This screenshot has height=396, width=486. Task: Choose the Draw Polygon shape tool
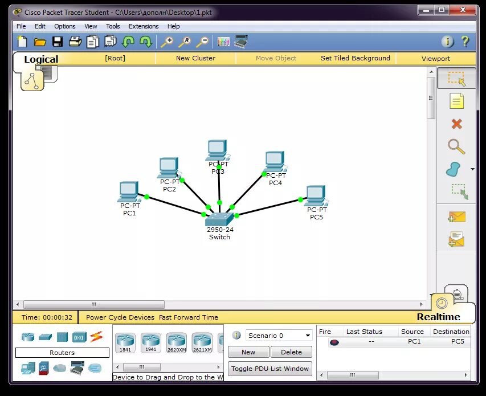(453, 169)
